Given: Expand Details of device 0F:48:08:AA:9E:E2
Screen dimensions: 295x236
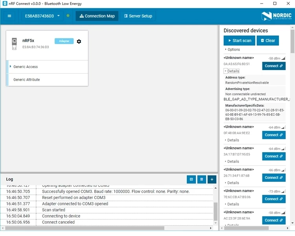Looking at the screenshot, I should pos(232,140).
